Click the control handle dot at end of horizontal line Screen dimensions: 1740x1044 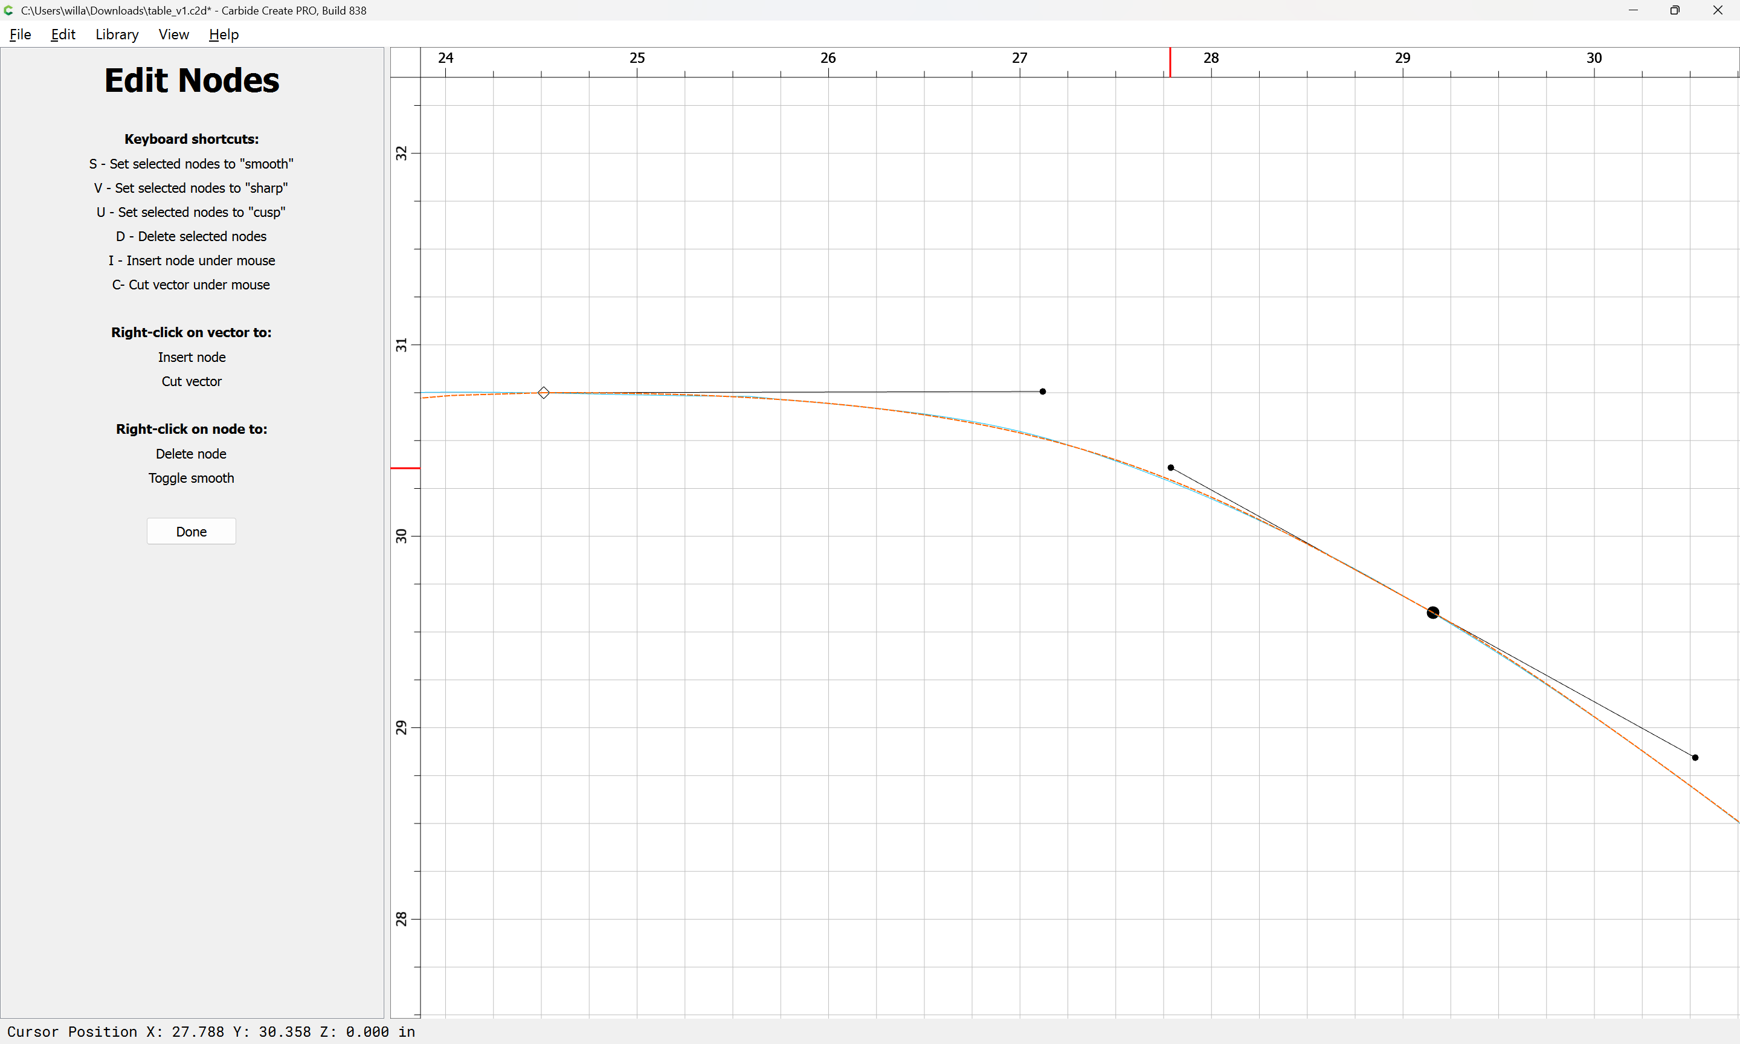pyautogui.click(x=1042, y=391)
